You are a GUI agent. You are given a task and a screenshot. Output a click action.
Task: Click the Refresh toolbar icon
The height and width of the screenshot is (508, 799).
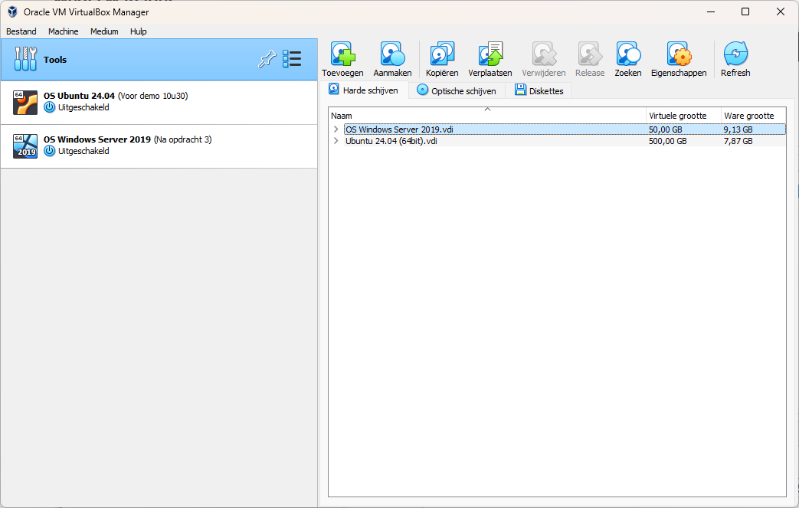pos(735,54)
